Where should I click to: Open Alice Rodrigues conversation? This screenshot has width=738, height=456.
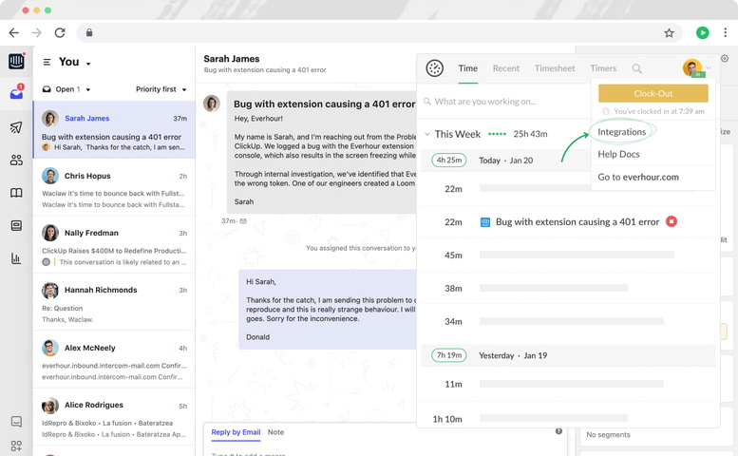pos(114,417)
